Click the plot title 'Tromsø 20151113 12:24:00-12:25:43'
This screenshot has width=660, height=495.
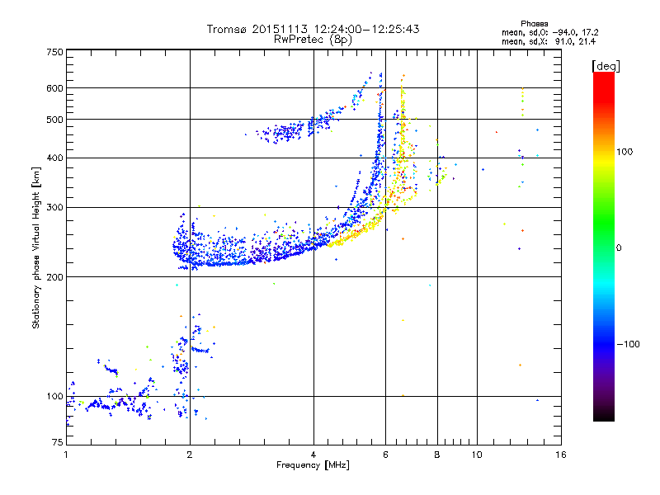pos(313,29)
